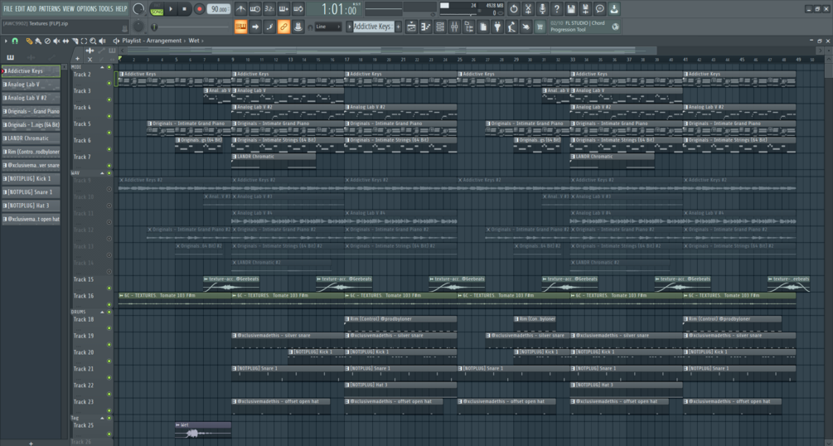Open the help question mark icon
The width and height of the screenshot is (833, 446).
click(557, 9)
